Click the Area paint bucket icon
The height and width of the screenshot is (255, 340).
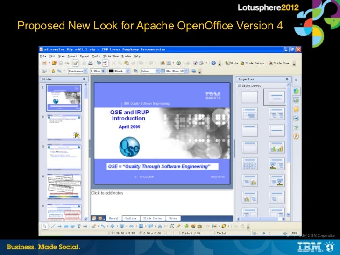click(x=135, y=71)
